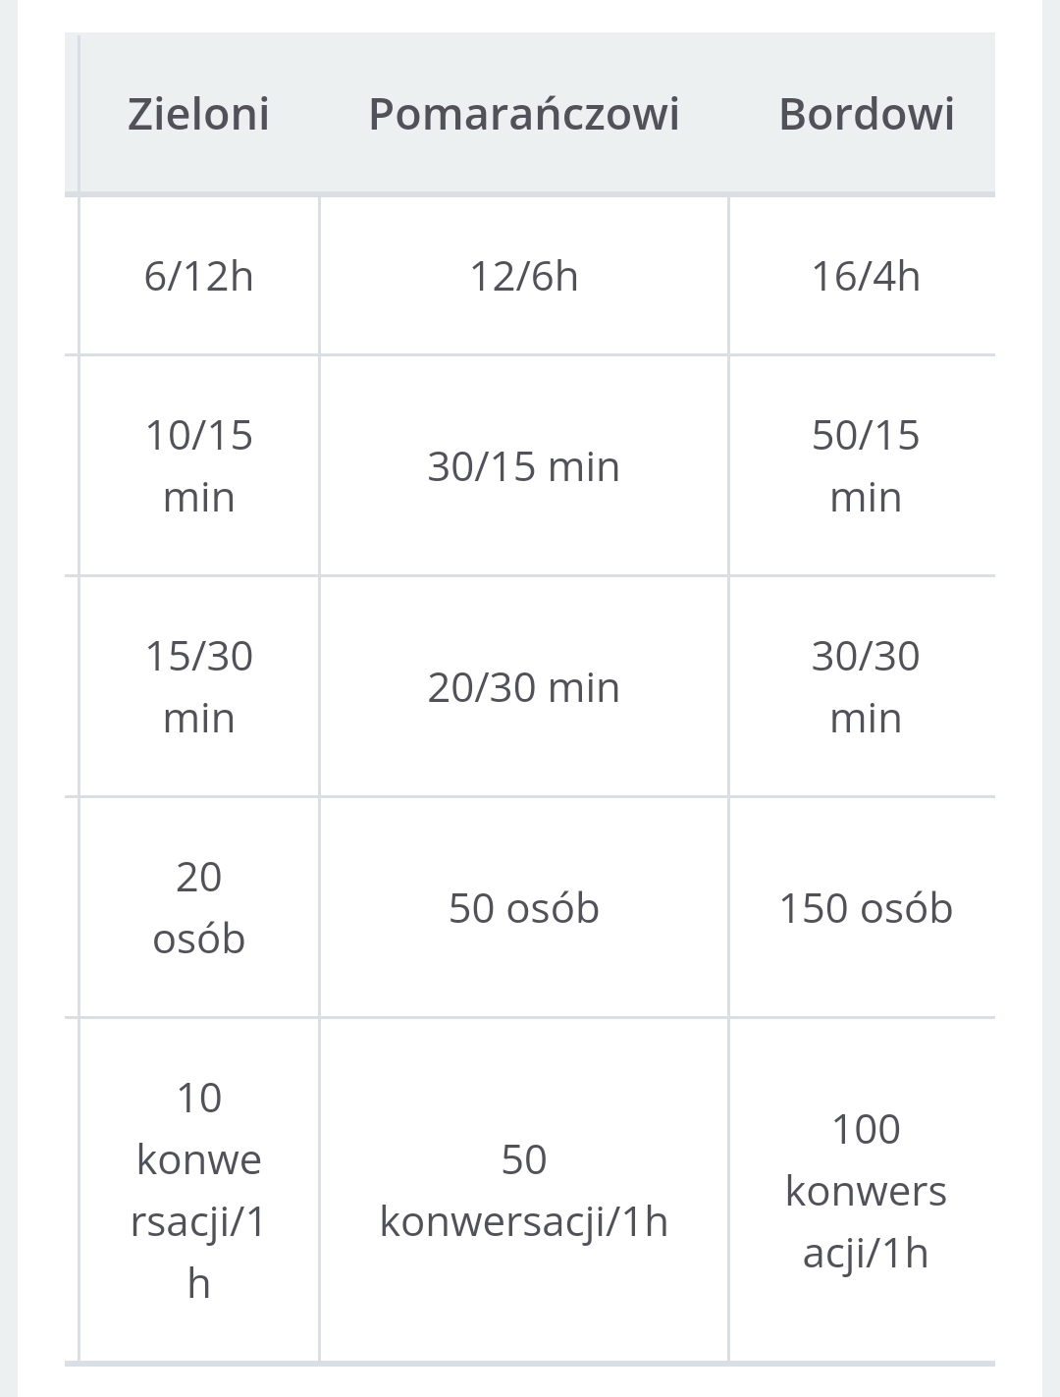Click the 15/30 min cell
The image size is (1060, 1397).
[198, 686]
